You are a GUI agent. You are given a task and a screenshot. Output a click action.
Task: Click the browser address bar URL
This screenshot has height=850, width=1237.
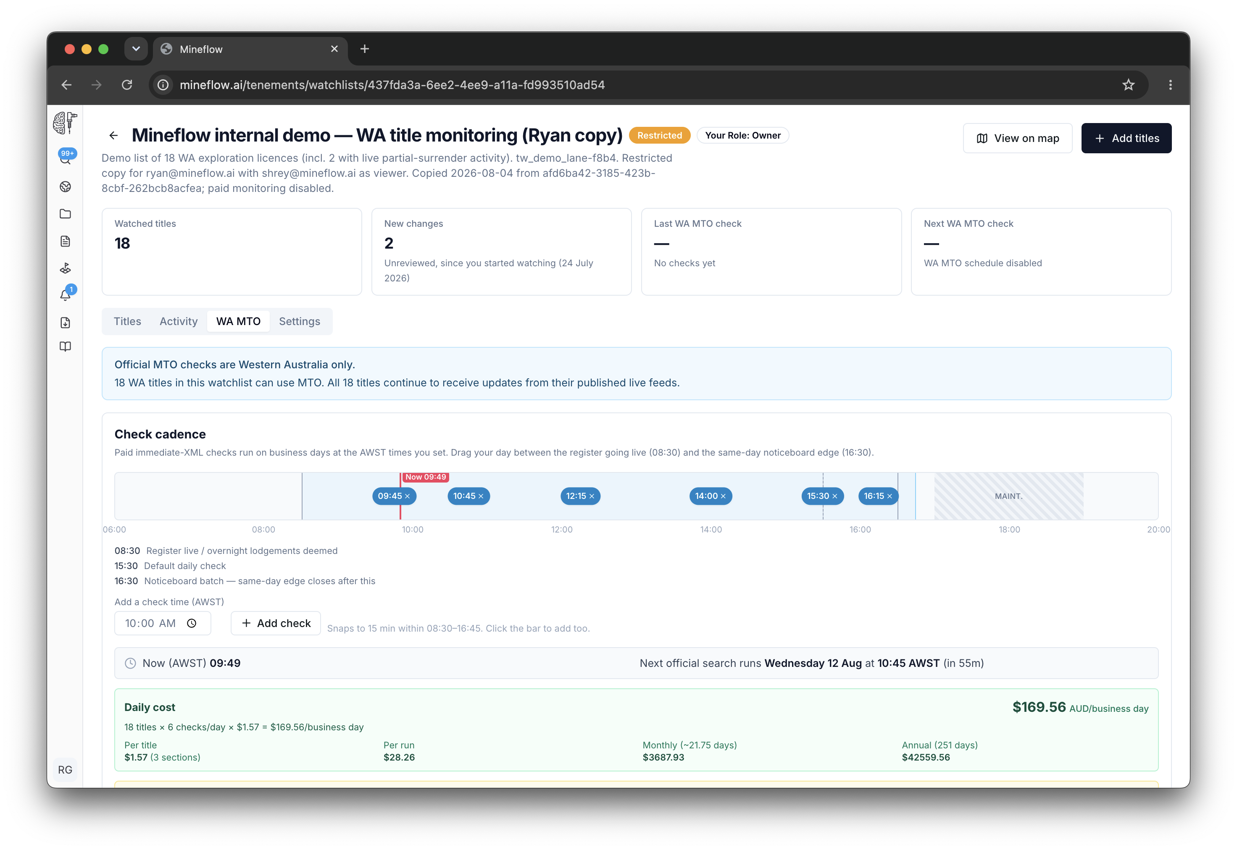click(x=392, y=85)
